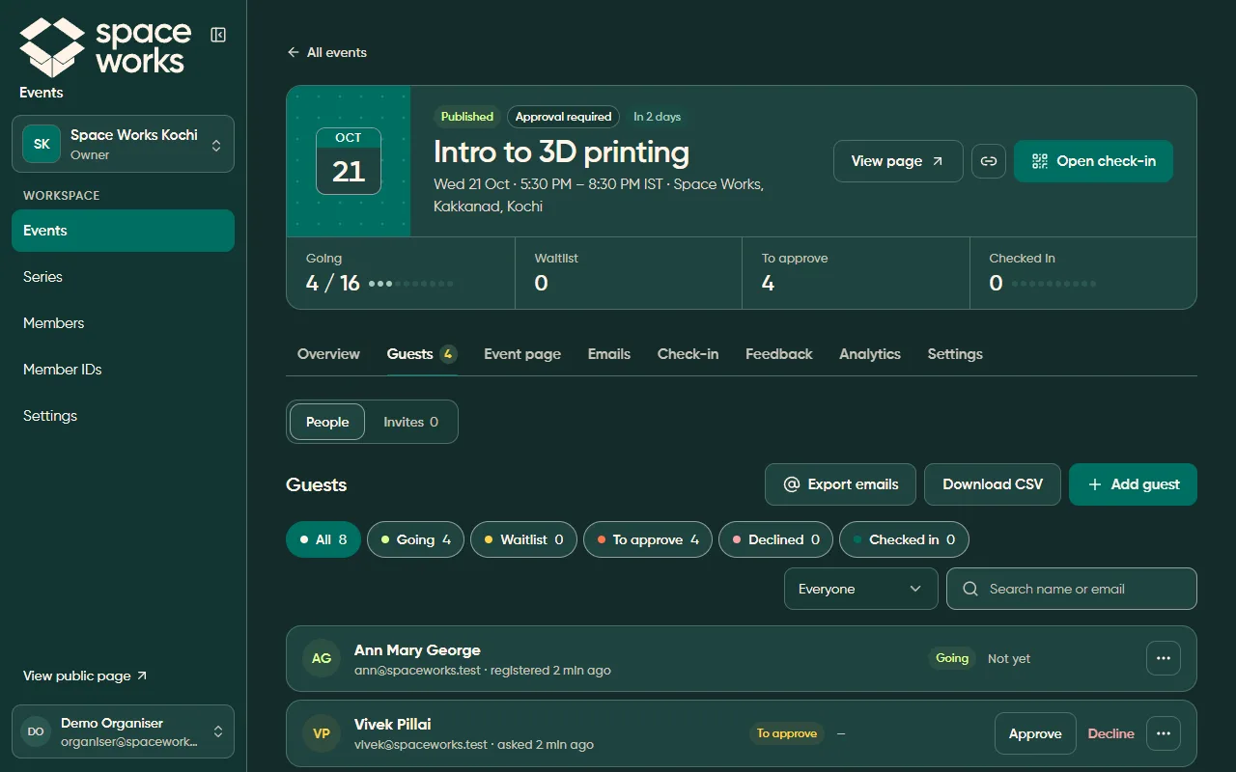Copy event link with the chain icon
The height and width of the screenshot is (772, 1236).
(x=989, y=161)
